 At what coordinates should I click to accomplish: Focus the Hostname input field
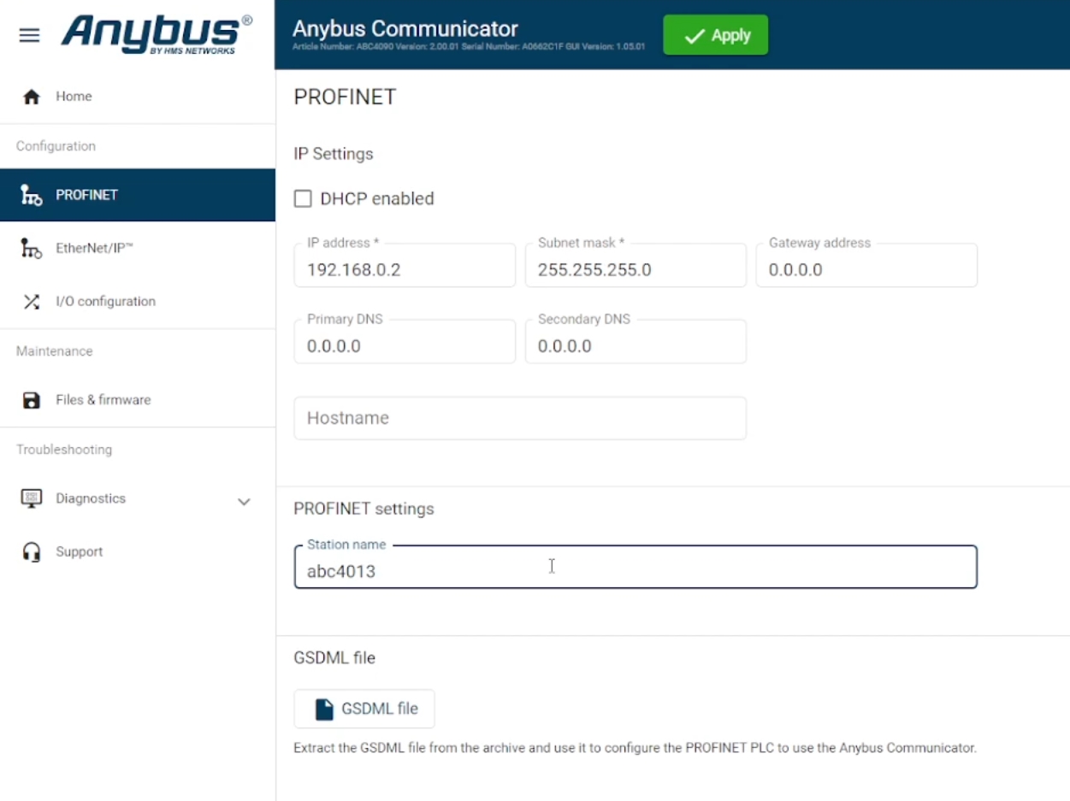(x=520, y=418)
